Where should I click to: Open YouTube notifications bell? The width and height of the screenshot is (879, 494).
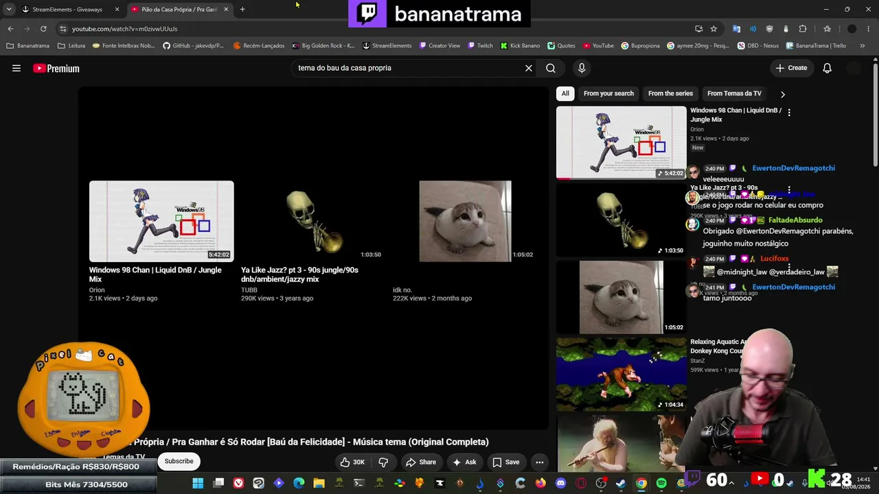pos(827,68)
